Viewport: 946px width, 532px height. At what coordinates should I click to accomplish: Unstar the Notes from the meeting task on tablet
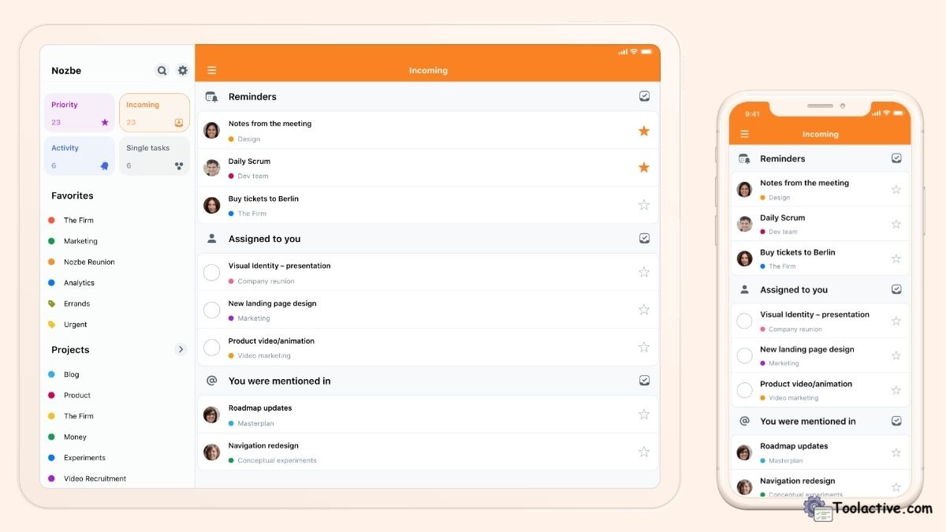pyautogui.click(x=644, y=131)
